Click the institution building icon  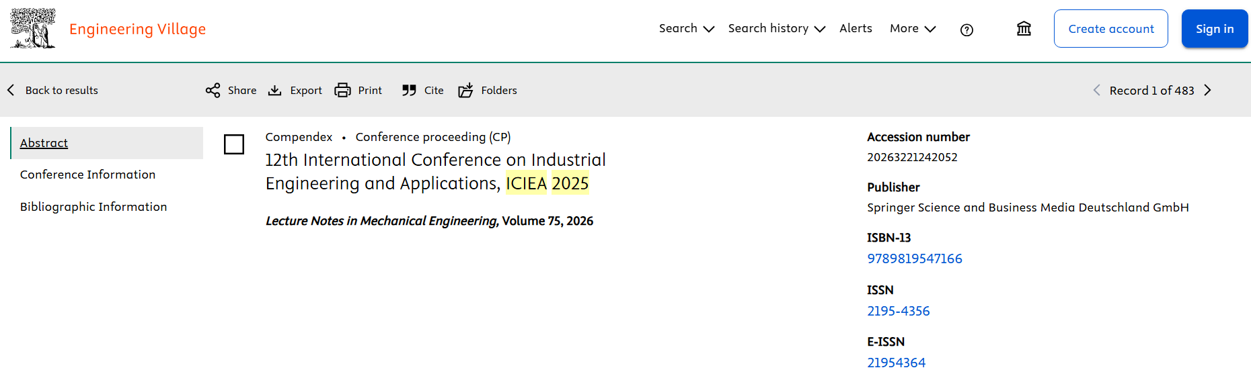(x=1024, y=29)
